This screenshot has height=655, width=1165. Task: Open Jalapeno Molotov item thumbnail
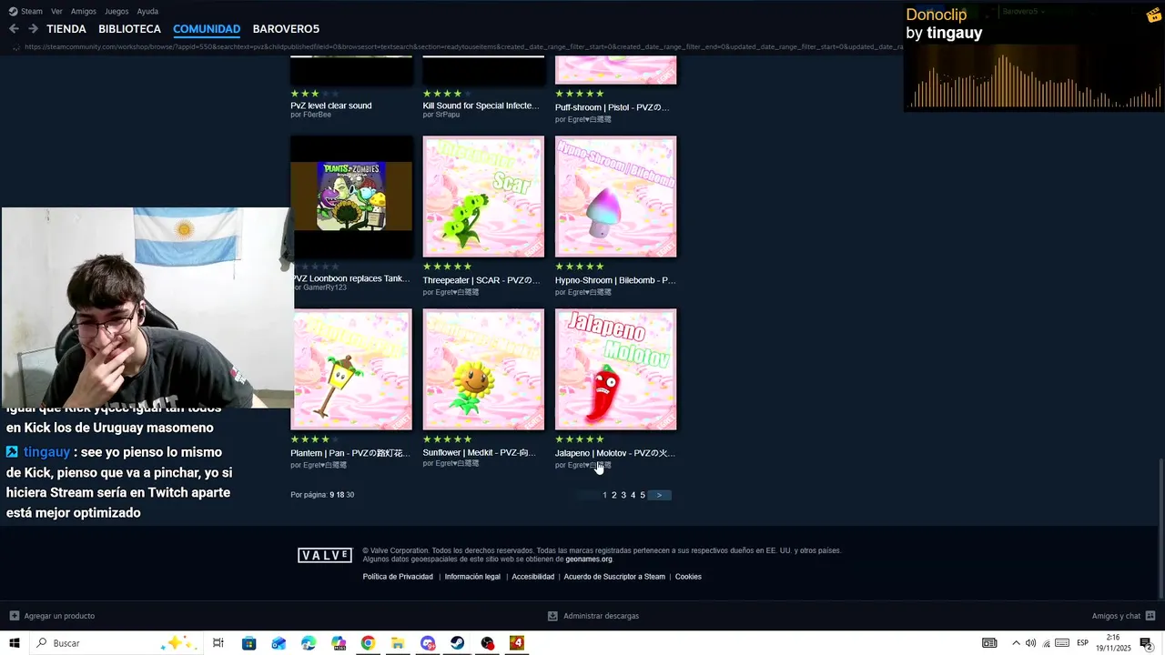click(615, 369)
